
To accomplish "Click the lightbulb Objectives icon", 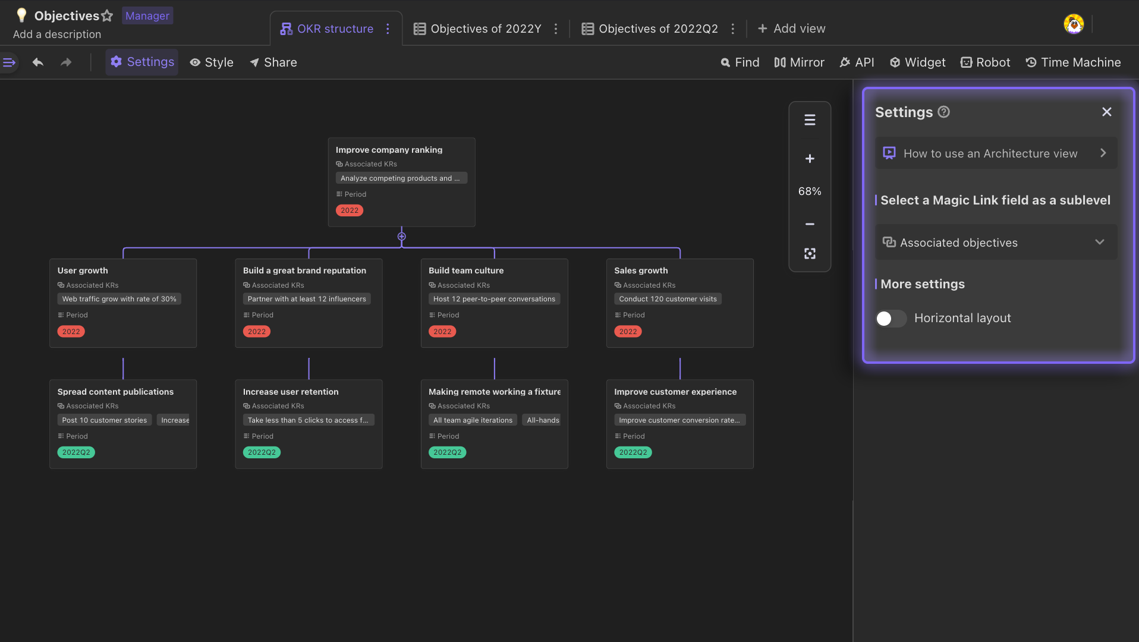I will (x=21, y=15).
